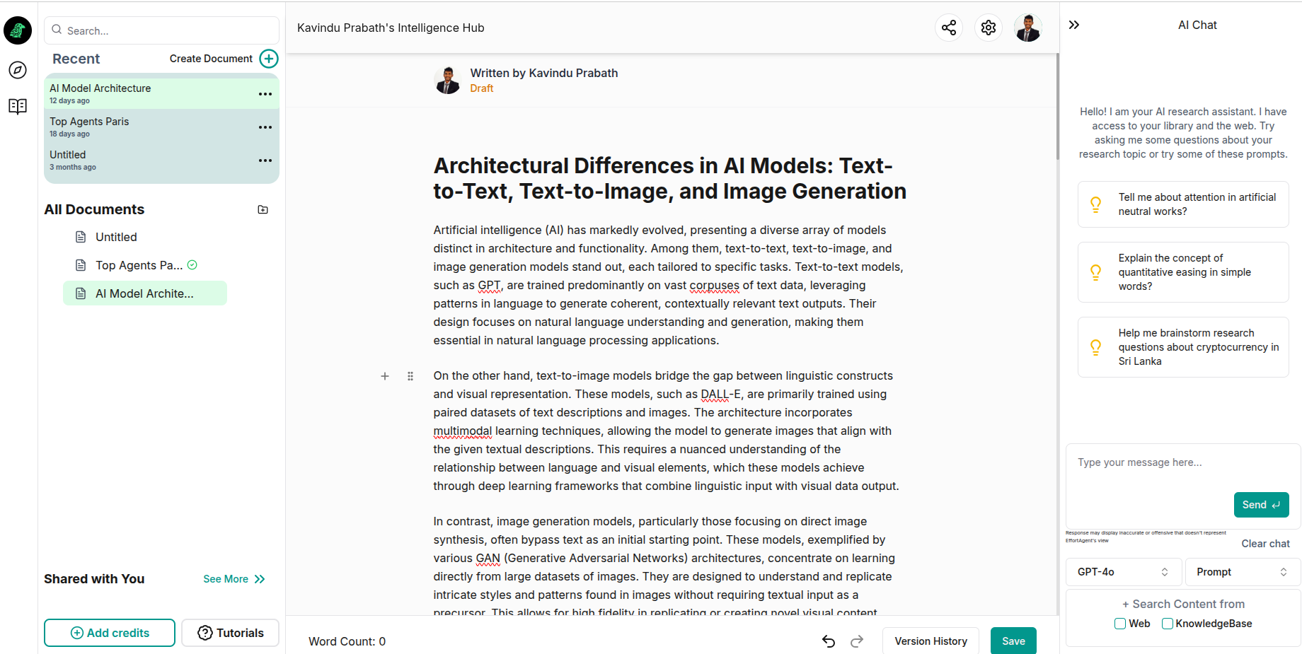The image size is (1302, 654).
Task: Click Clear chat link
Action: [1265, 544]
